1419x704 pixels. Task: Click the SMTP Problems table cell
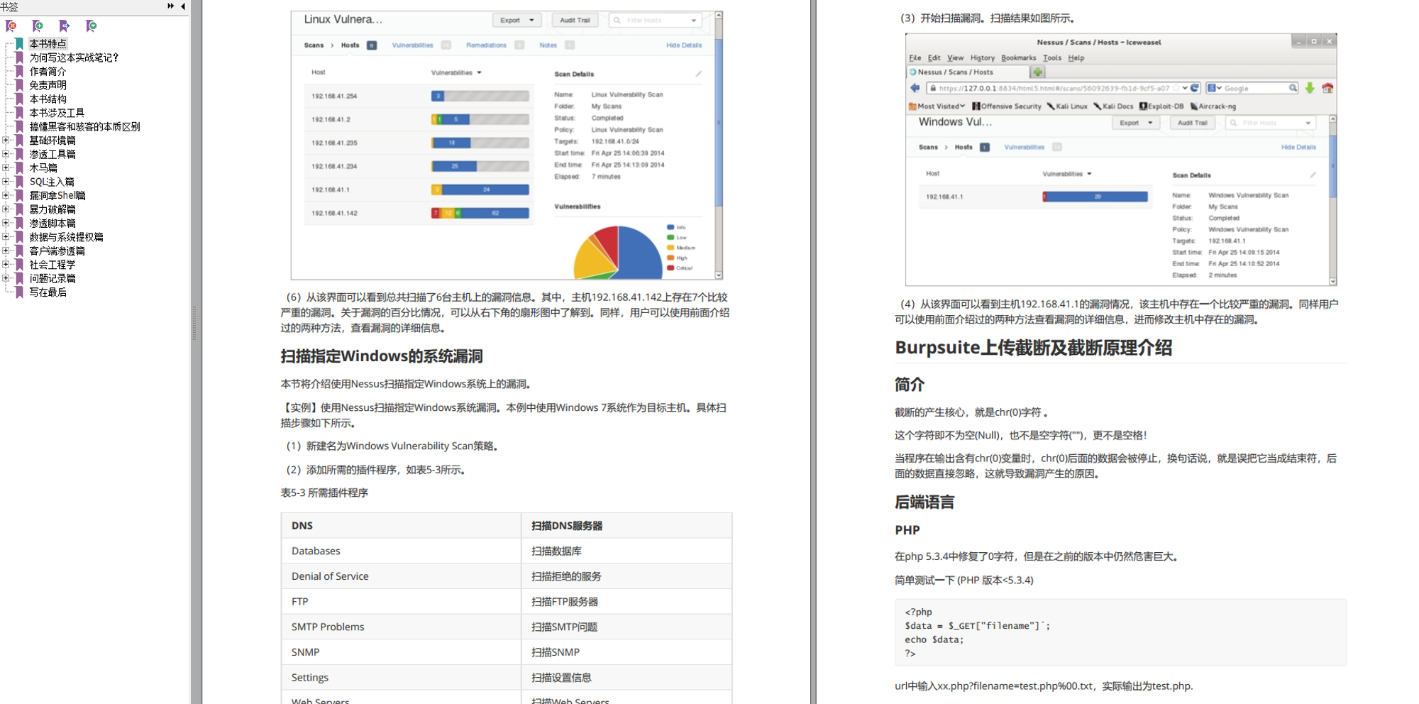[401, 627]
